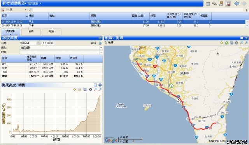This screenshot has height=145, width=249.
Task: Save the map using the disk icon
Action: coord(232,43)
